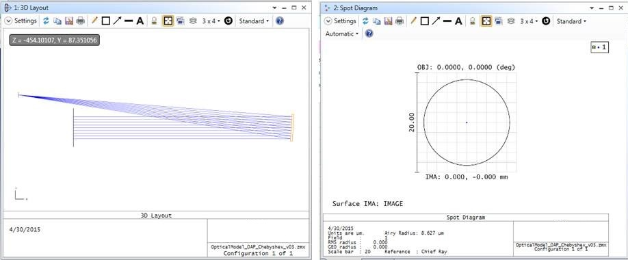This screenshot has width=628, height=260.
Task: Draw rectangle annotation in Spot Diagram toolbar
Action: tap(425, 21)
